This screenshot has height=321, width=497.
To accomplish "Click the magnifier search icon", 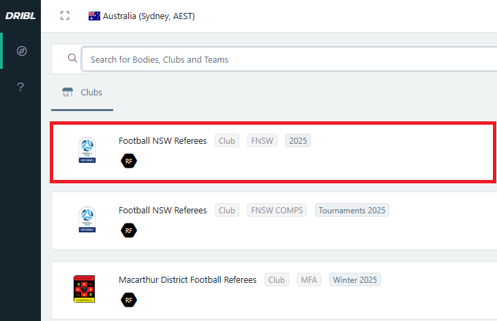I will pyautogui.click(x=72, y=59).
